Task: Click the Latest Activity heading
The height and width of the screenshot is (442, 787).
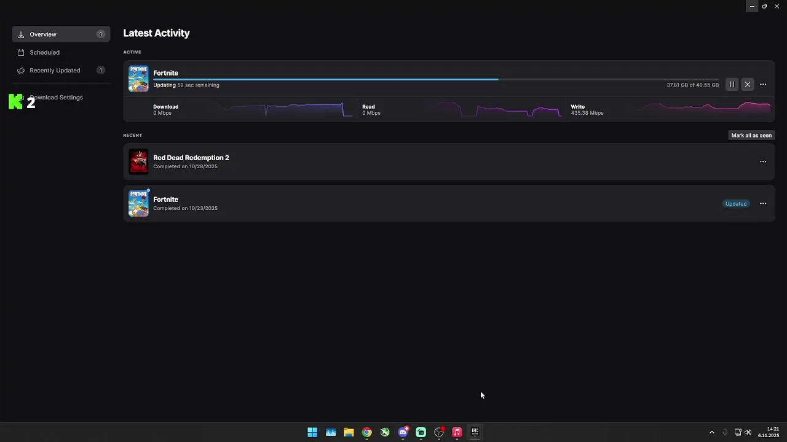Action: (x=156, y=33)
